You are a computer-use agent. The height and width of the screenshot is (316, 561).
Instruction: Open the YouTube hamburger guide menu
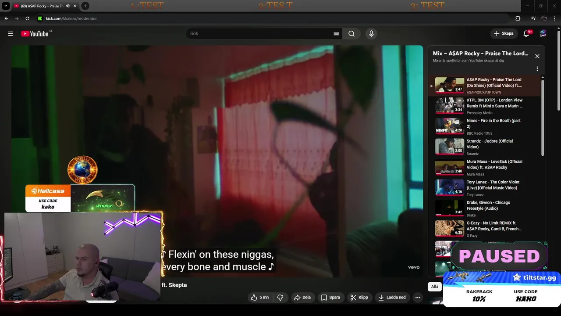point(11,34)
